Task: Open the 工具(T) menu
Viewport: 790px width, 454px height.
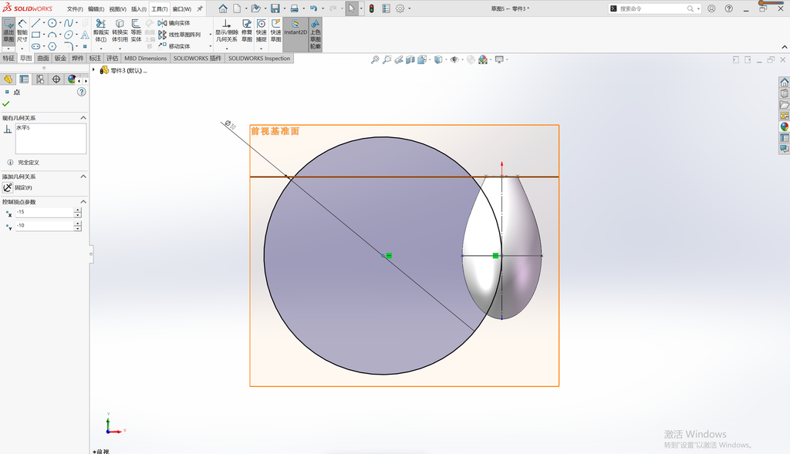Action: click(x=159, y=9)
